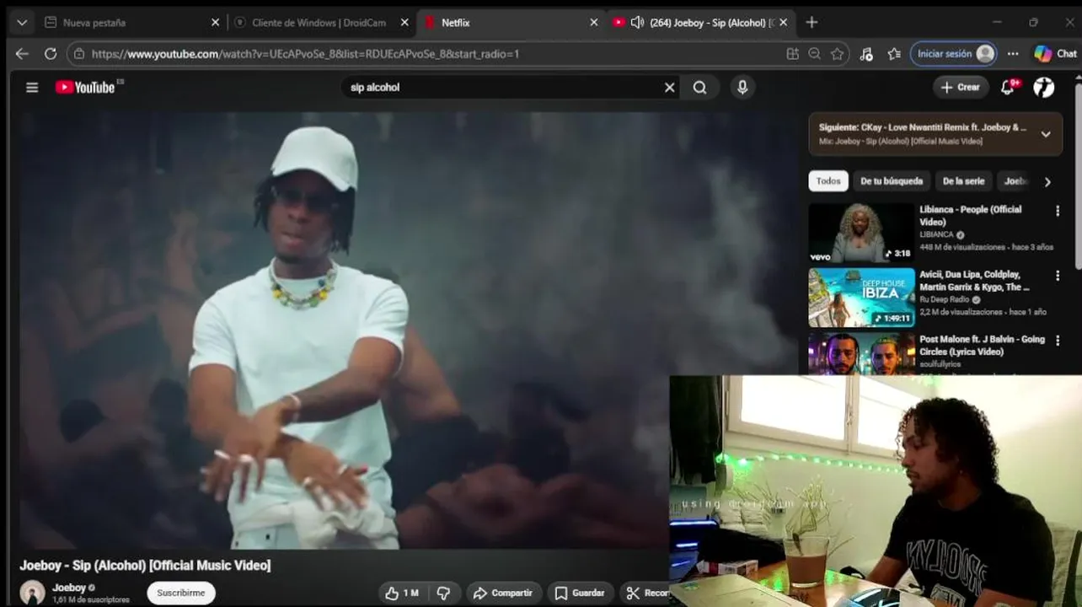Screen dimensions: 1082x607
Task: Click the YouTube search magnifier button
Action: pyautogui.click(x=699, y=87)
